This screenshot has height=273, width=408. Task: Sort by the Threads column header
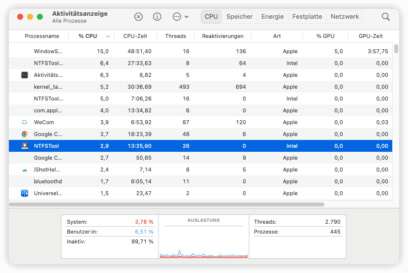(176, 36)
